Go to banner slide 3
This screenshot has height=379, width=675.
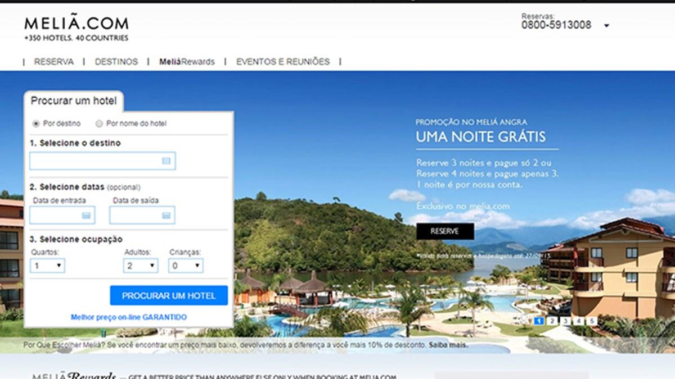coord(565,321)
